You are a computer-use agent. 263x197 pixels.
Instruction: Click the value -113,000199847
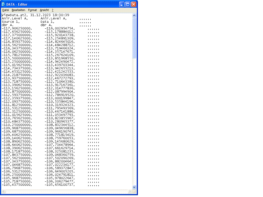pyautogui.click(x=59, y=98)
